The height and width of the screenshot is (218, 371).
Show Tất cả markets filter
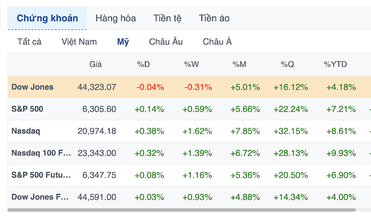[x=29, y=42]
